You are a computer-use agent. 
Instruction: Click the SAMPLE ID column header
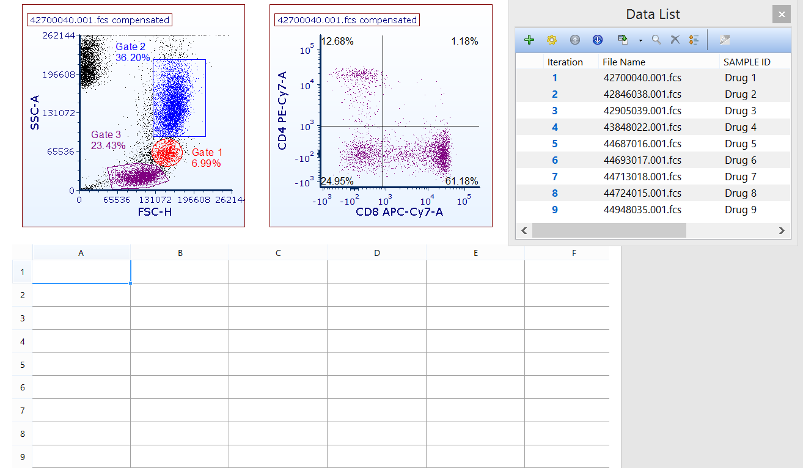(747, 62)
